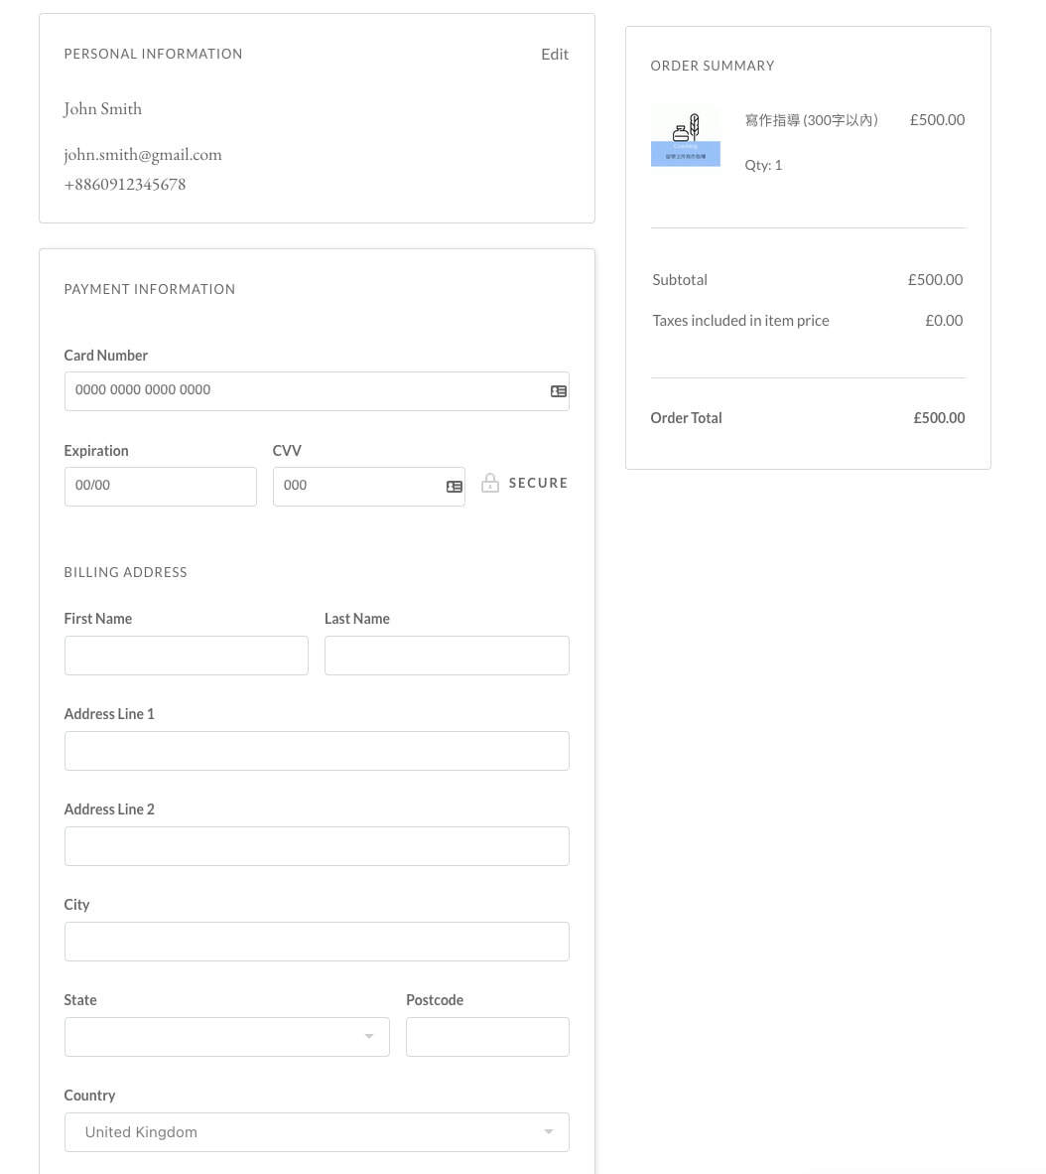Click the Postcode input field
This screenshot has height=1174, width=1046.
point(487,1037)
